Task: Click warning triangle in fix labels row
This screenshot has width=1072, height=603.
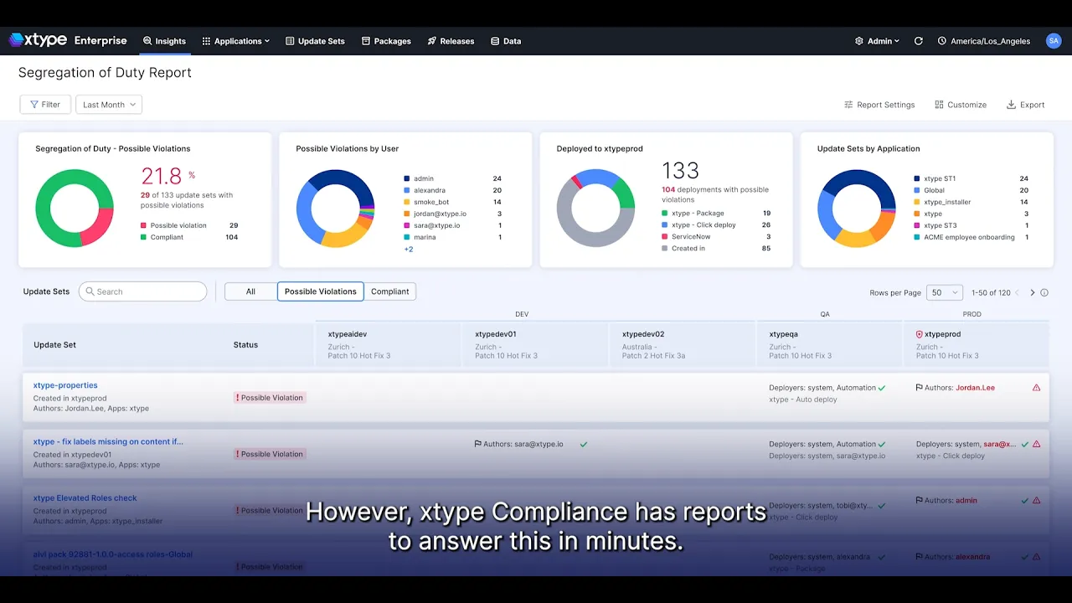Action: pos(1037,444)
